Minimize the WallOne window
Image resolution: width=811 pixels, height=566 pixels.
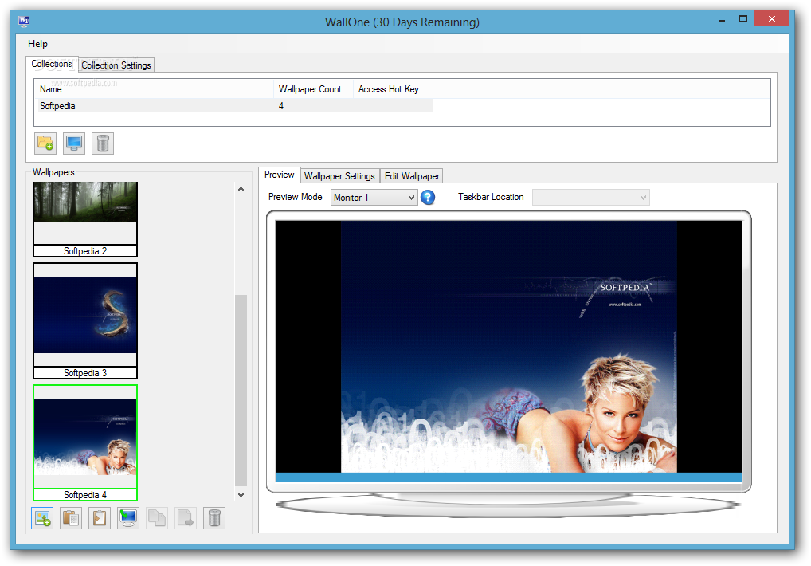click(722, 19)
